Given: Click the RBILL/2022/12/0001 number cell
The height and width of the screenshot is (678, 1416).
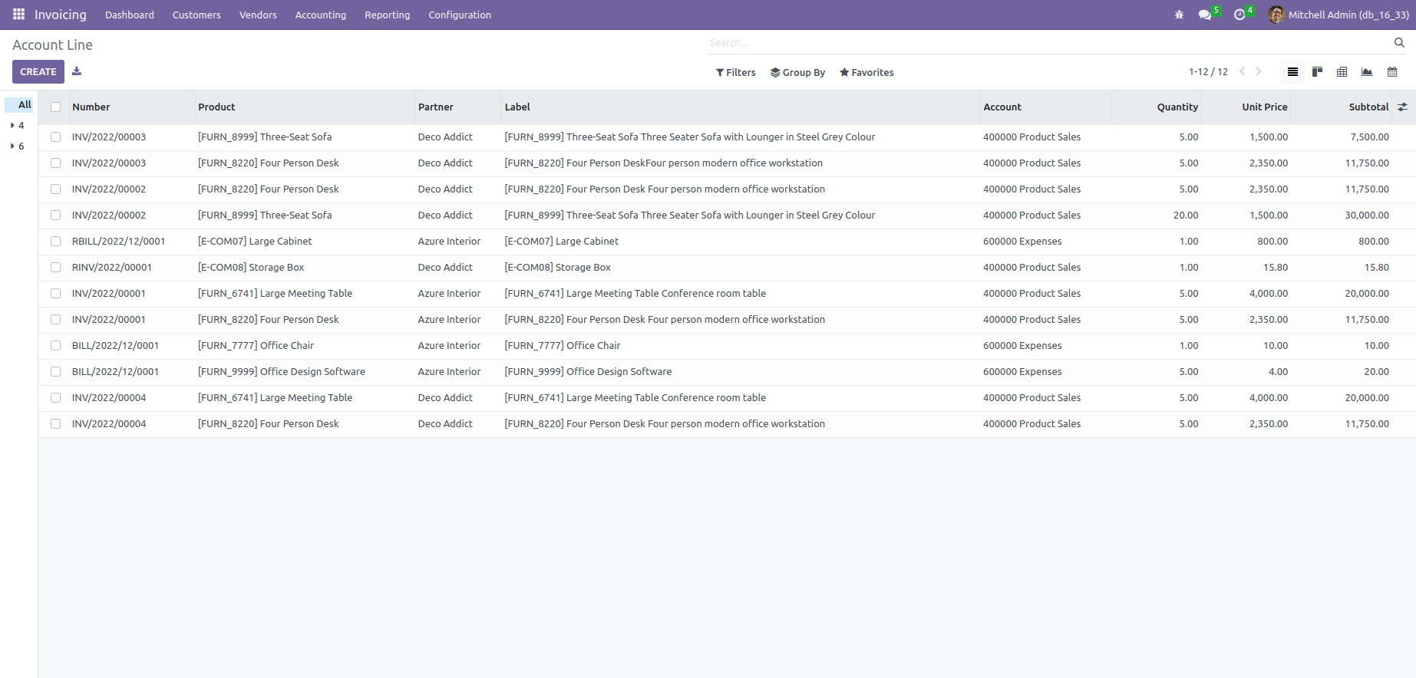Looking at the screenshot, I should coord(118,242).
